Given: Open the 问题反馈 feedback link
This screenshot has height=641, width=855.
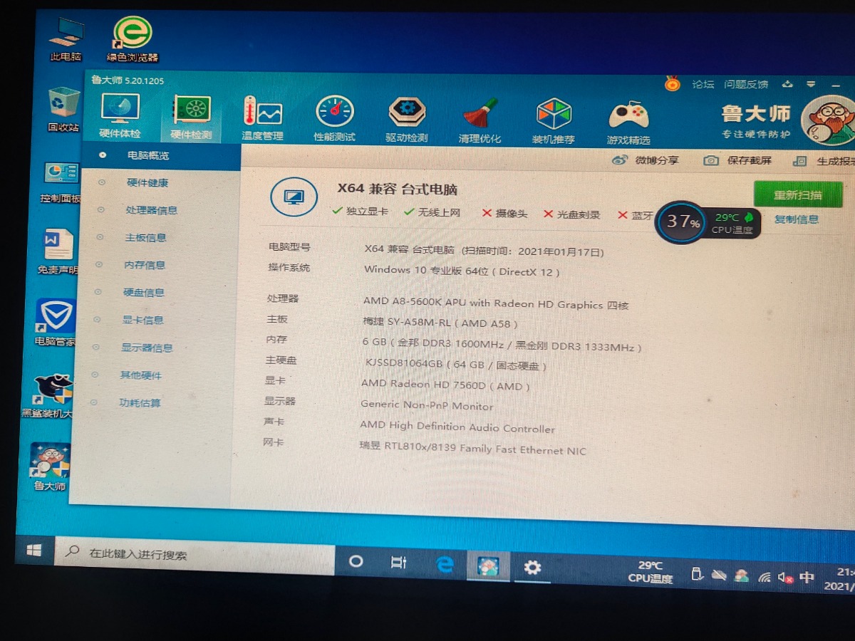Looking at the screenshot, I should [x=746, y=84].
